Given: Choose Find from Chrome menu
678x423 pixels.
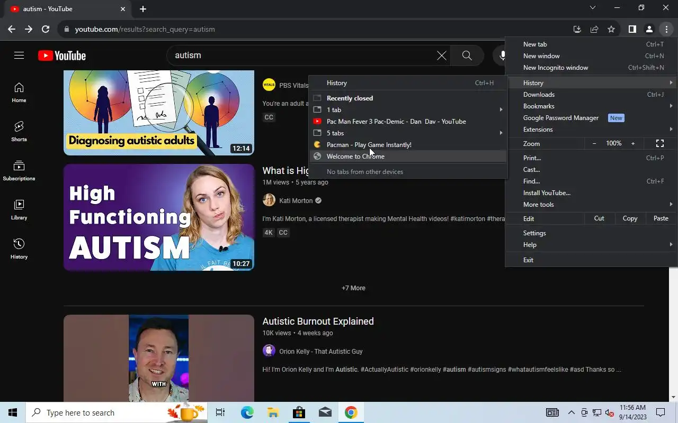Looking at the screenshot, I should coord(591,181).
